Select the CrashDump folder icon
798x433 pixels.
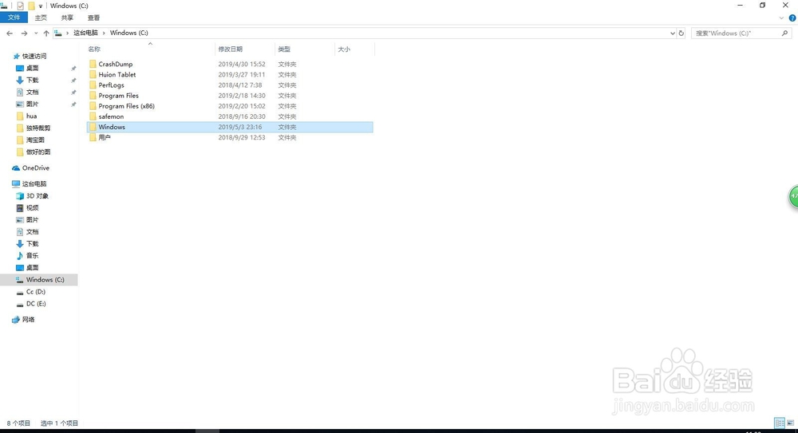(93, 64)
